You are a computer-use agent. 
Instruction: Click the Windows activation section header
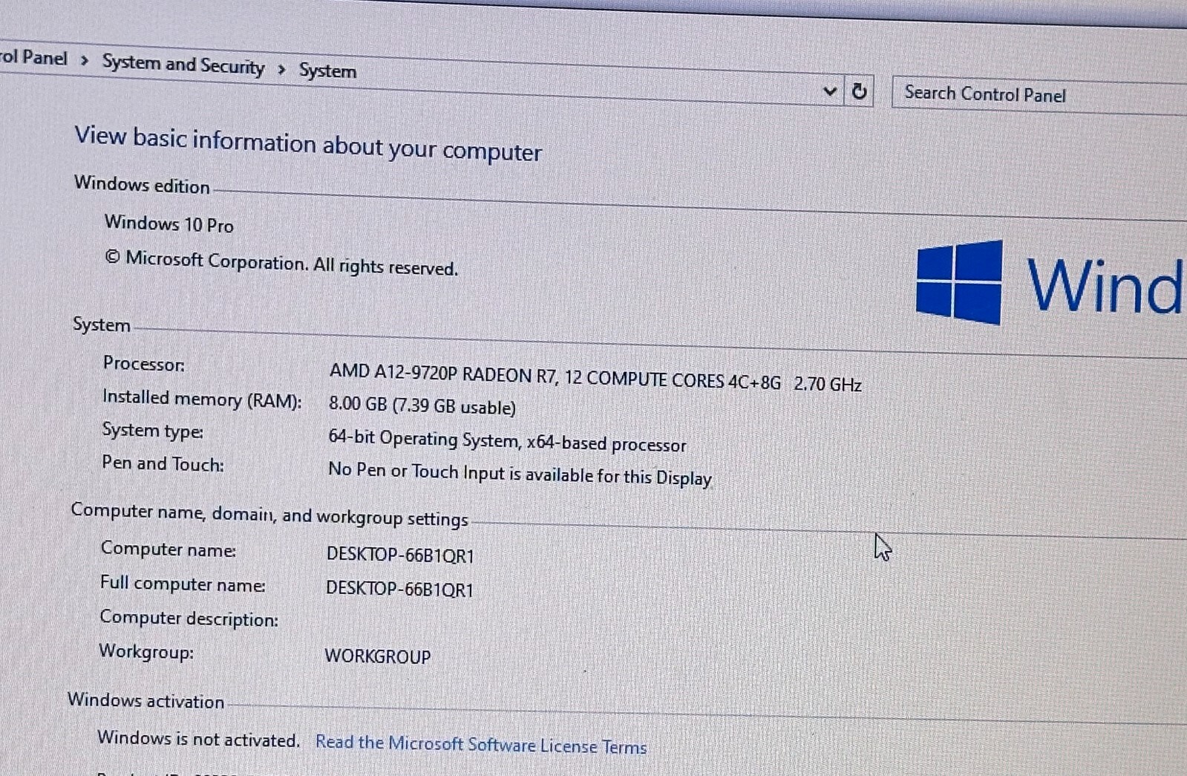coord(145,700)
